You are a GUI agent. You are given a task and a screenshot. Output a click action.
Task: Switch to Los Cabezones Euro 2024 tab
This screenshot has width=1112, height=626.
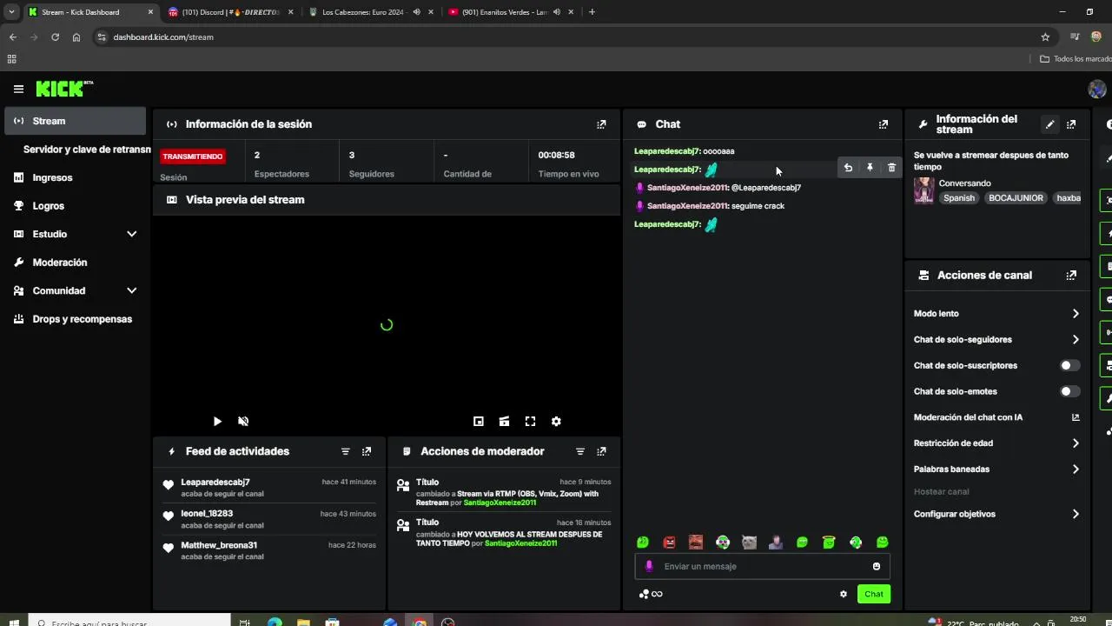pyautogui.click(x=371, y=12)
